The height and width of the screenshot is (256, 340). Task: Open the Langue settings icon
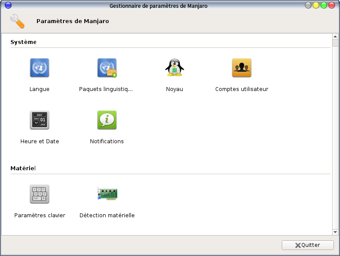(x=40, y=67)
